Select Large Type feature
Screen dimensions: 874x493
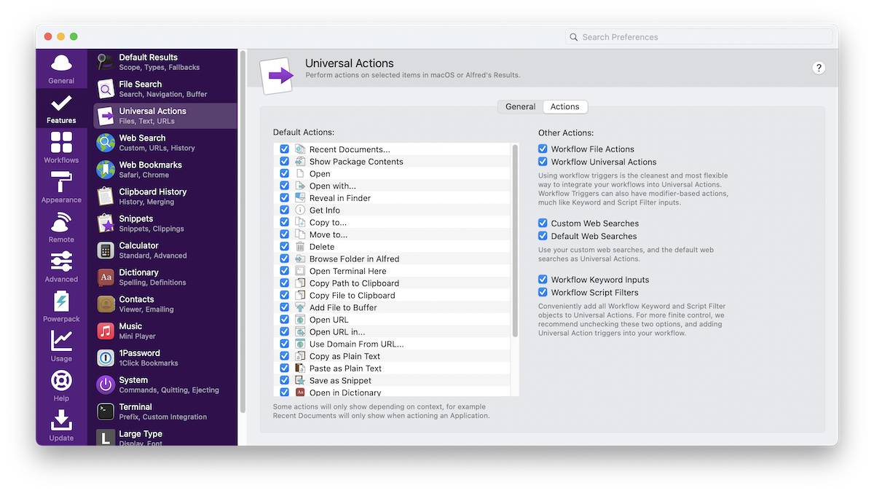point(165,437)
